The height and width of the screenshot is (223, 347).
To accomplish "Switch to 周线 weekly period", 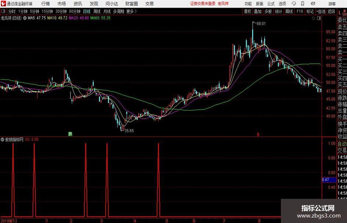I will tap(97, 11).
